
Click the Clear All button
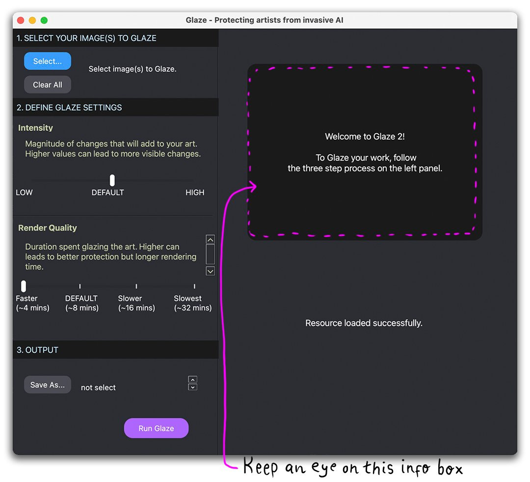[47, 85]
